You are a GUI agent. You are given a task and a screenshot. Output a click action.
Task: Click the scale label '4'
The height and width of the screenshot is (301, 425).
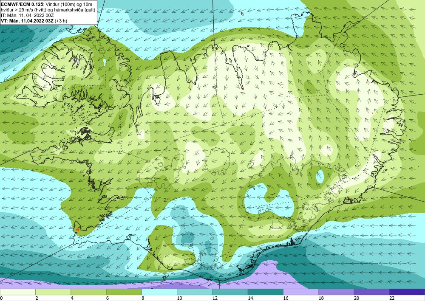point(72,298)
